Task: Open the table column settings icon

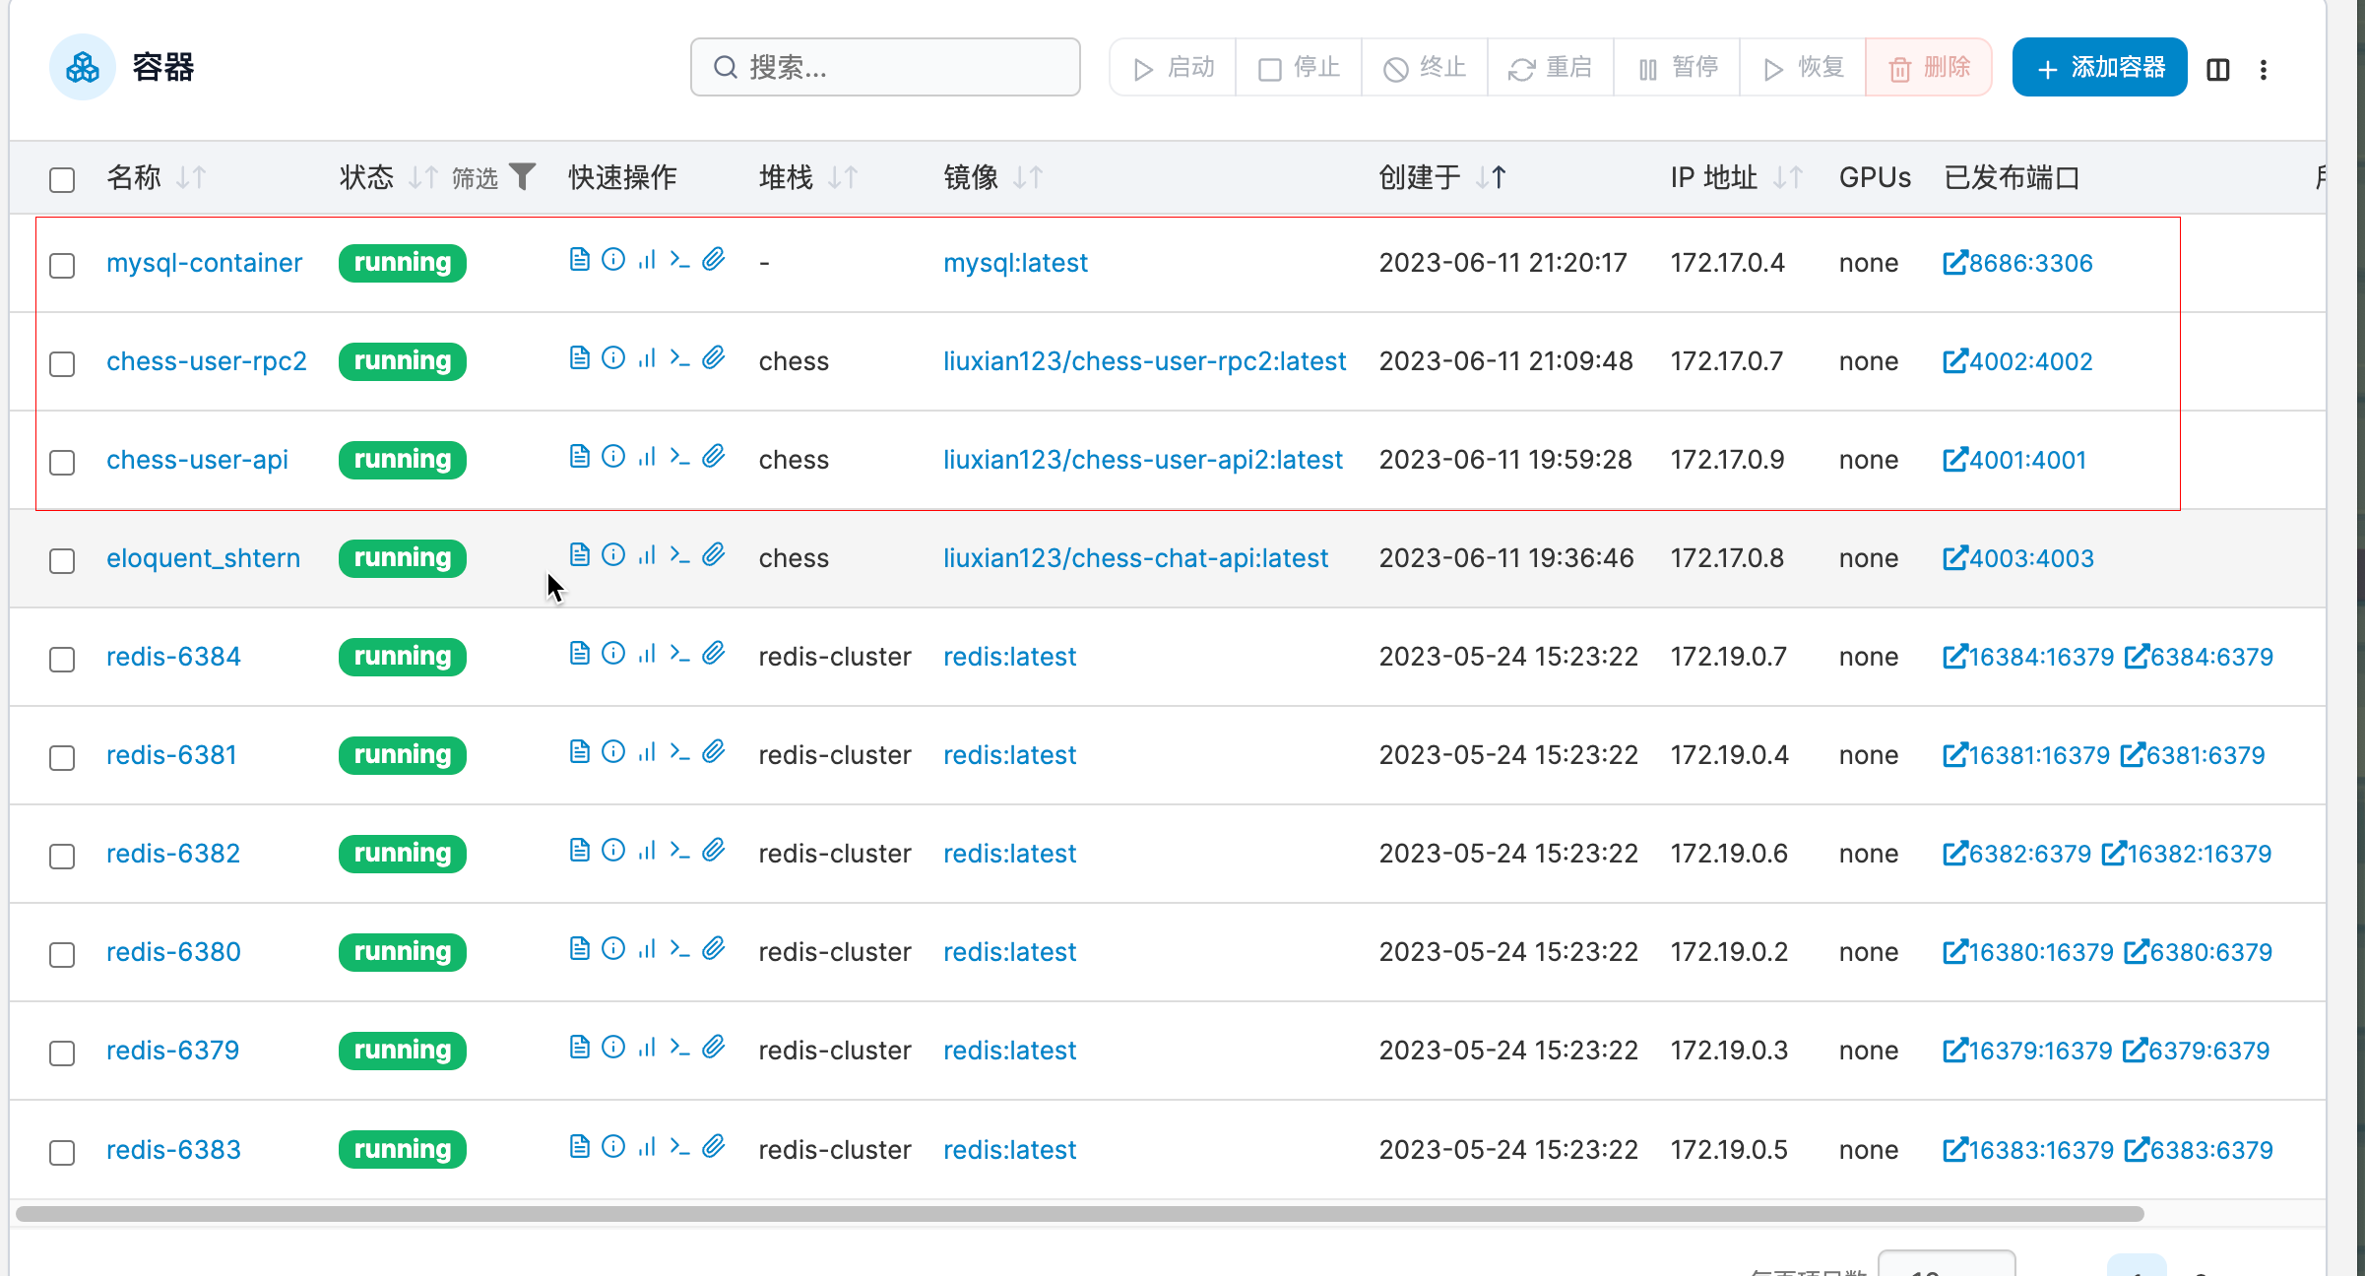Action: (2217, 69)
